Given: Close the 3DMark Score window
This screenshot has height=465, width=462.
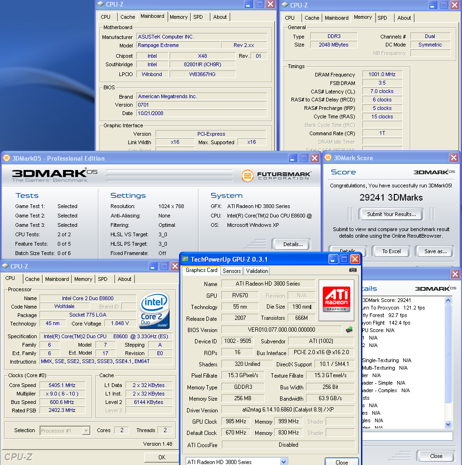Looking at the screenshot, I should (x=454, y=157).
